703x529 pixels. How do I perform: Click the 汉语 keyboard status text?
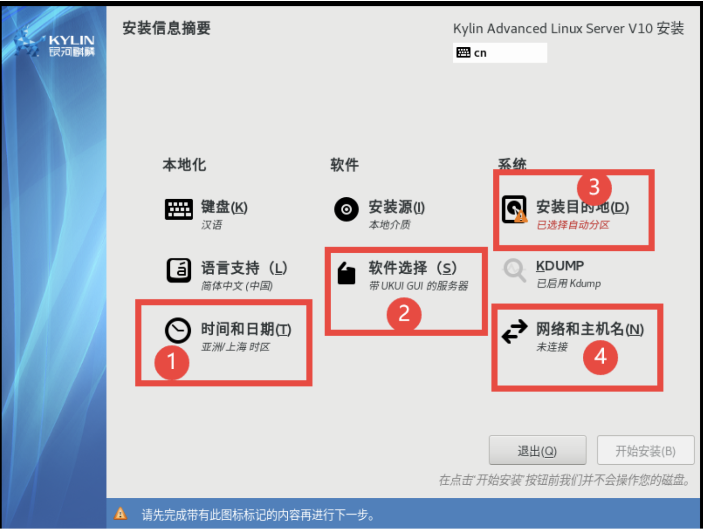click(211, 225)
